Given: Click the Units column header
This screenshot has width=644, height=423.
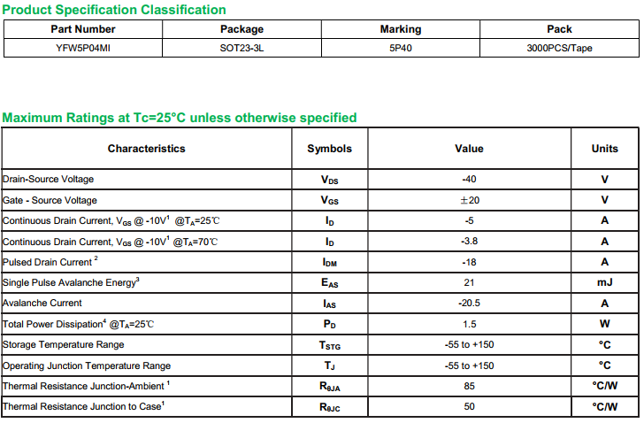Looking at the screenshot, I should click(x=604, y=149).
